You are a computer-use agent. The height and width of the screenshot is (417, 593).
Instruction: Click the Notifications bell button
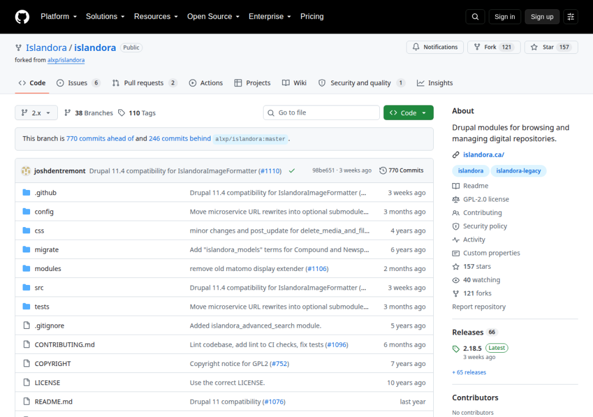[x=435, y=47]
